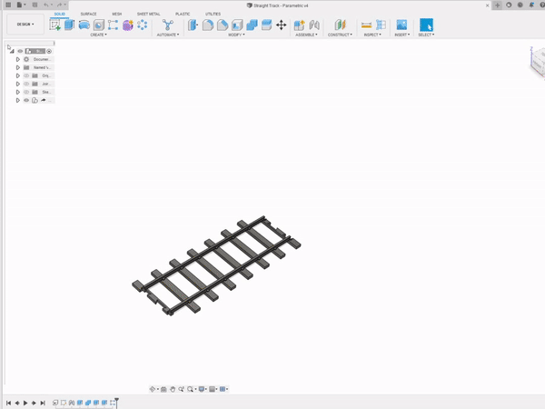The image size is (545, 409).
Task: Open the CONSTRUCT dropdown menu
Action: [x=340, y=35]
